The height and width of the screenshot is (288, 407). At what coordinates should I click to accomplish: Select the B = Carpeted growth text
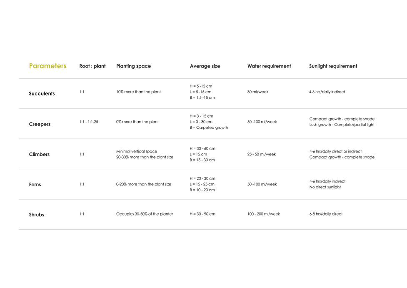pyautogui.click(x=209, y=128)
